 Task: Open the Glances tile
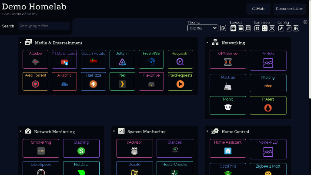pos(174,148)
